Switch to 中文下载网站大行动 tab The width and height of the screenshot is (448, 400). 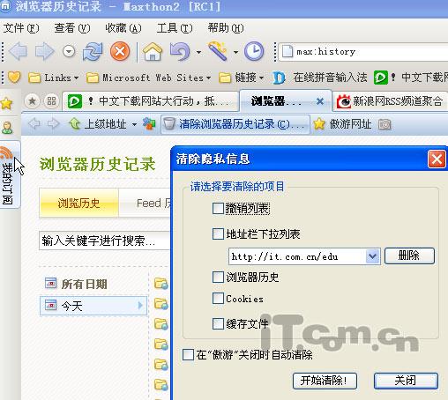(x=151, y=101)
